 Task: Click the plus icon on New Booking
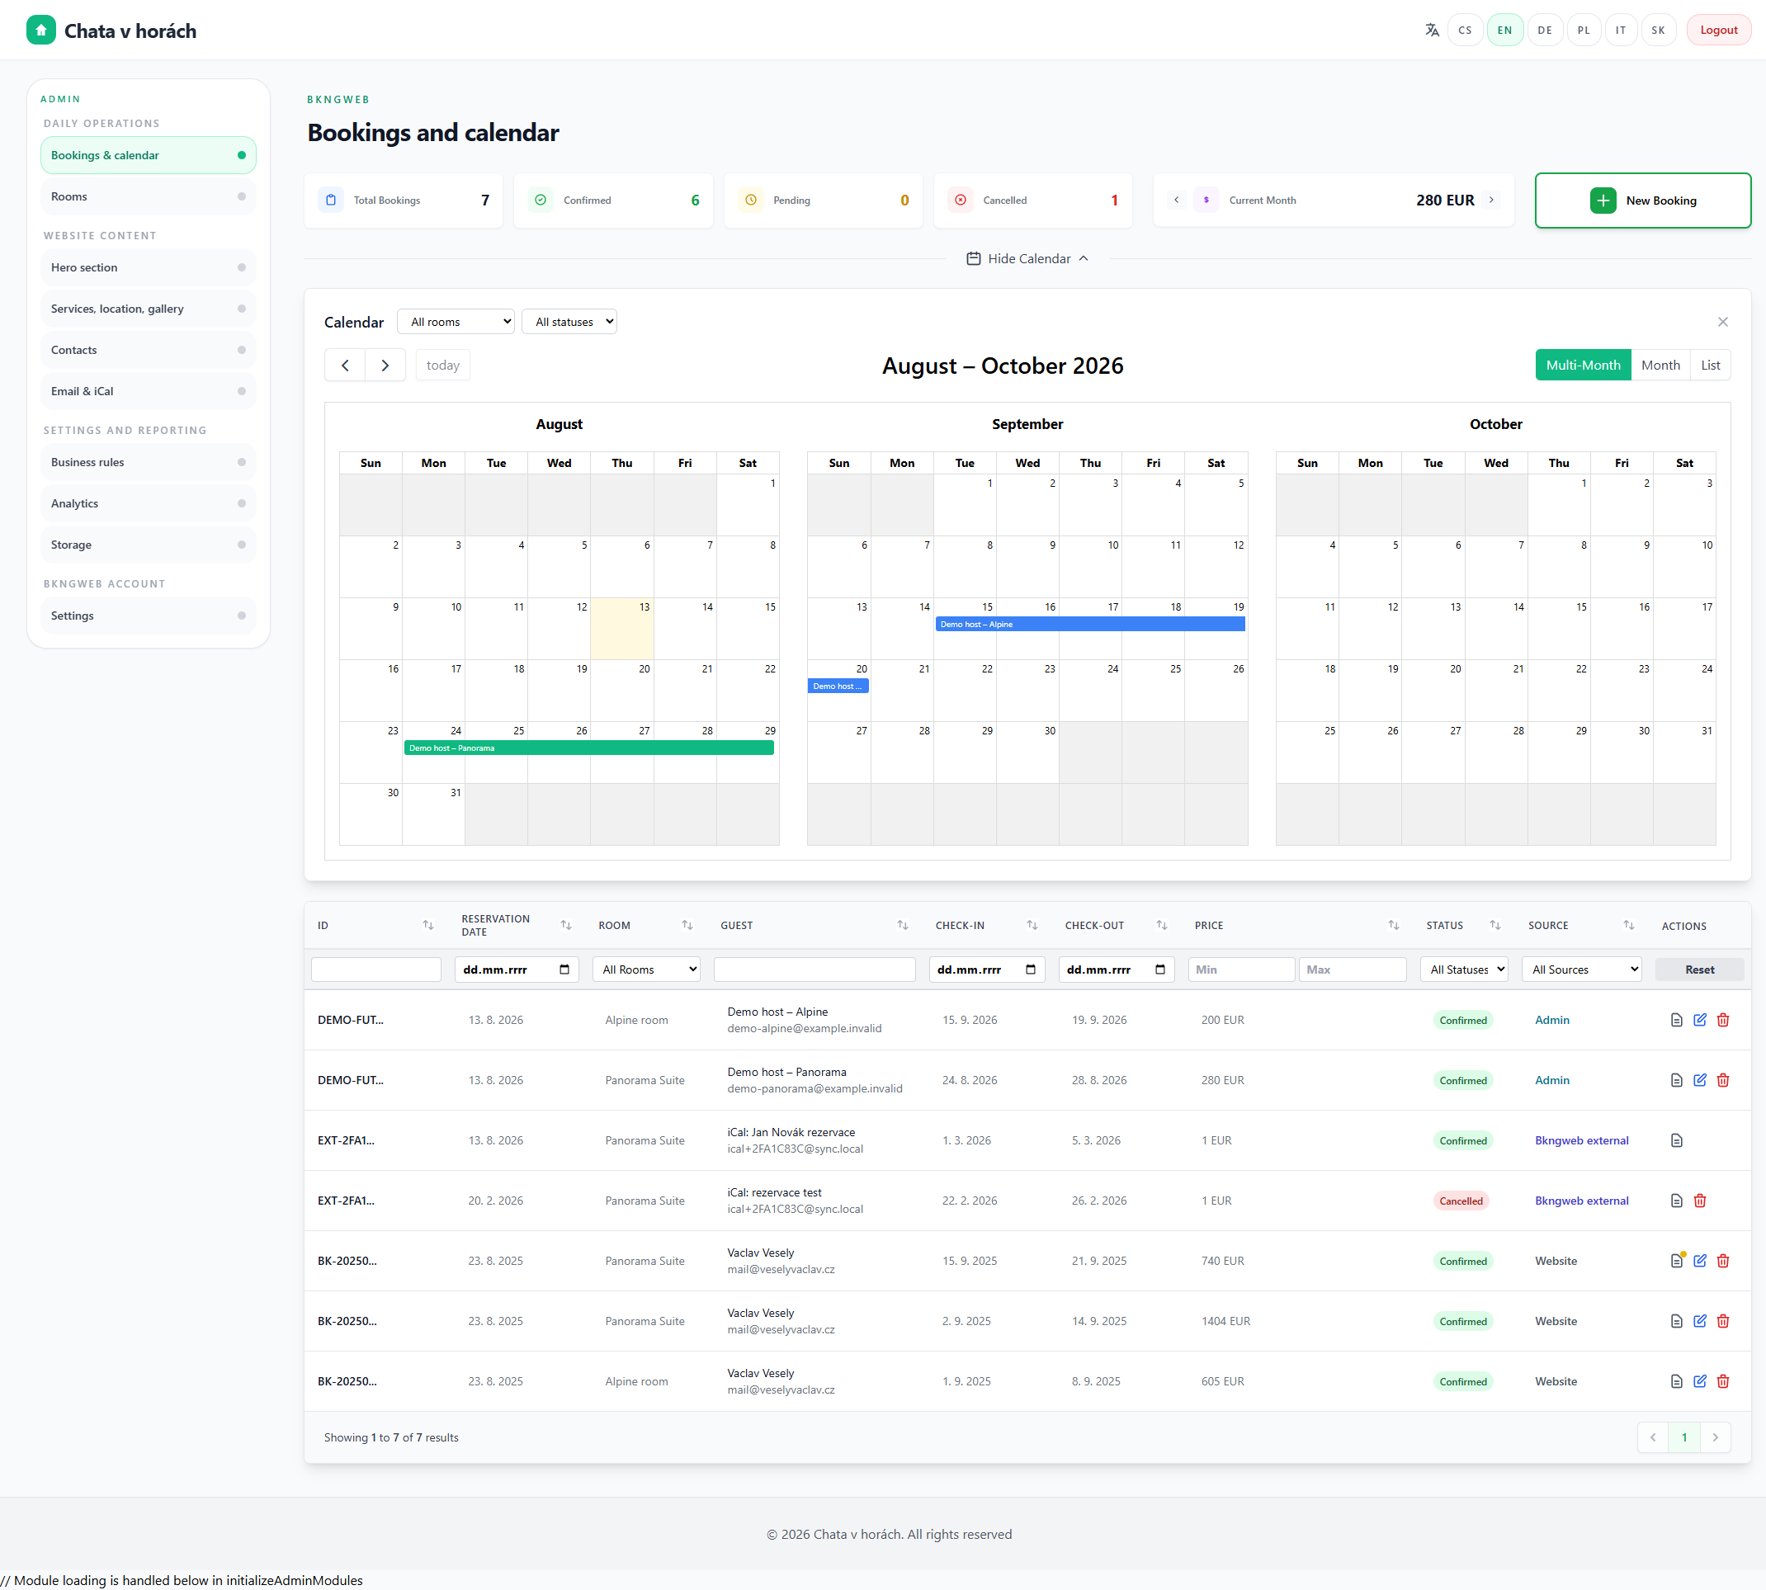pos(1603,200)
